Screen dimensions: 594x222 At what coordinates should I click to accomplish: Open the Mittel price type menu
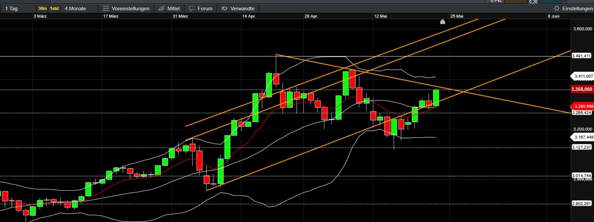169,9
